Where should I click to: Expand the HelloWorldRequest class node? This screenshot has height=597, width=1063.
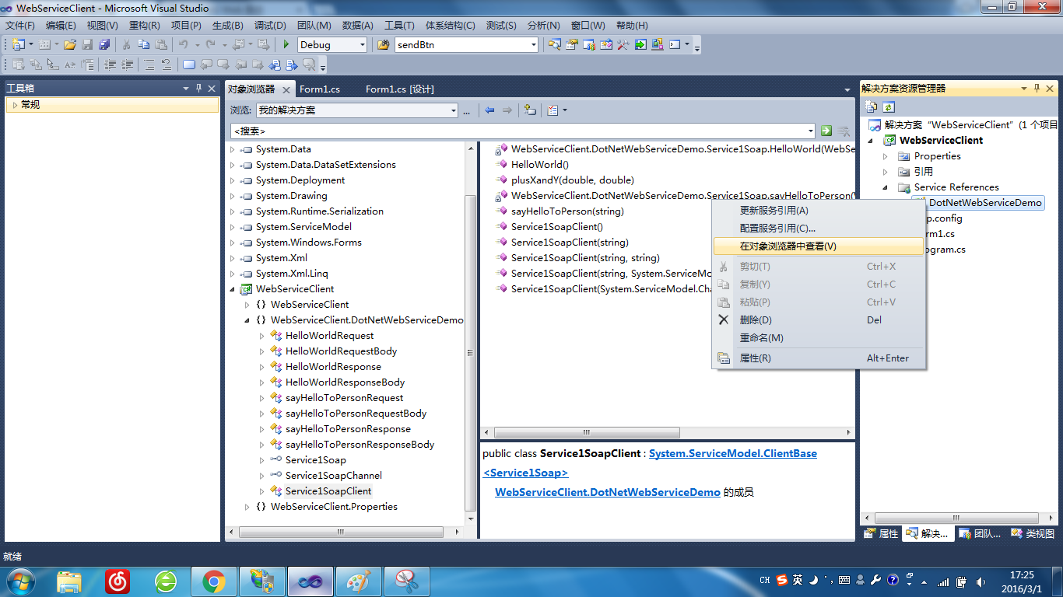262,336
